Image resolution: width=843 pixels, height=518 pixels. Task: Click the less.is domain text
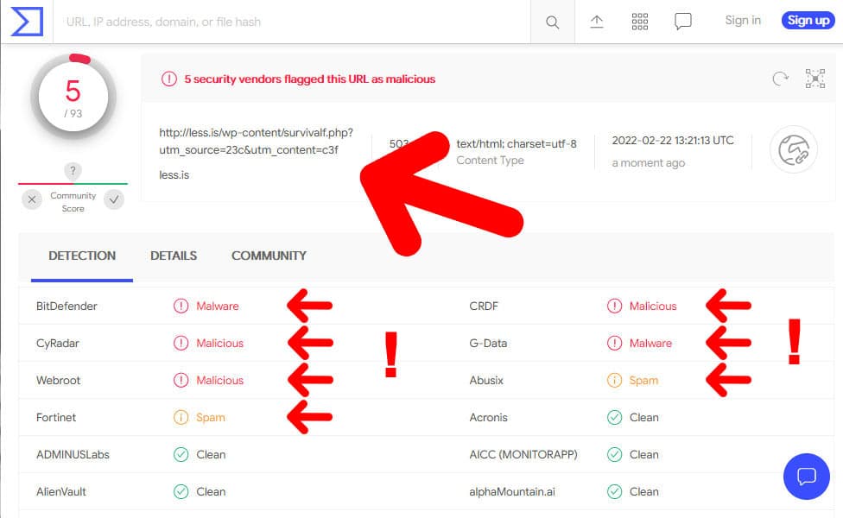pyautogui.click(x=174, y=174)
